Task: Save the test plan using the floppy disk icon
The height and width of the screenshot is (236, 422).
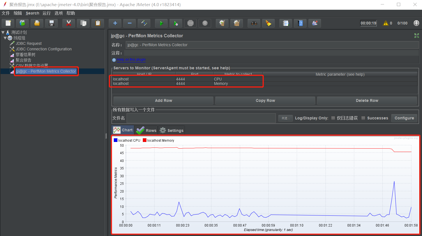Action: point(52,23)
